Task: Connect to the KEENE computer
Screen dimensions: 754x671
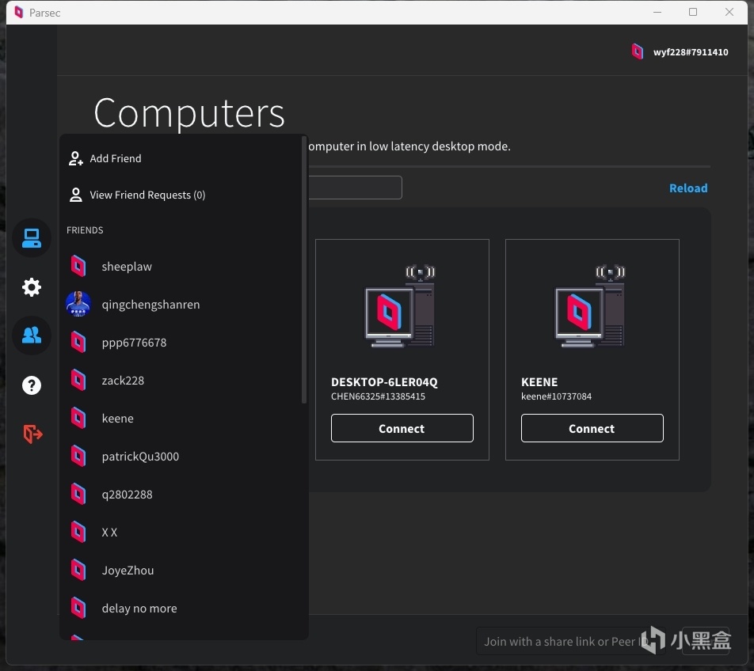Action: (592, 428)
